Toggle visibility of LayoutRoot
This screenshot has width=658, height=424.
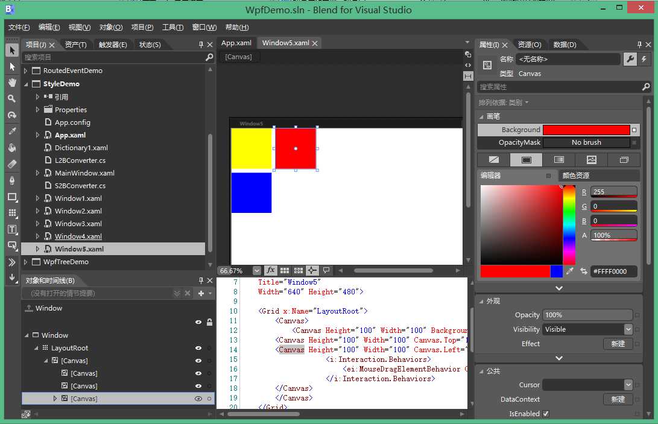coord(198,348)
